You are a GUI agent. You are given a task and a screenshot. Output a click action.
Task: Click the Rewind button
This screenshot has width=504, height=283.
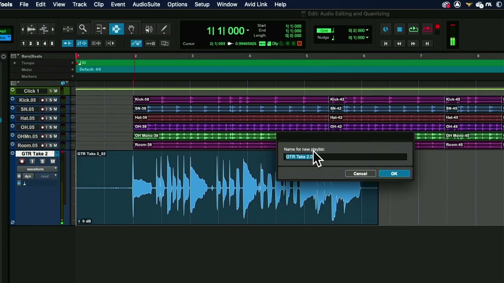coord(399,44)
